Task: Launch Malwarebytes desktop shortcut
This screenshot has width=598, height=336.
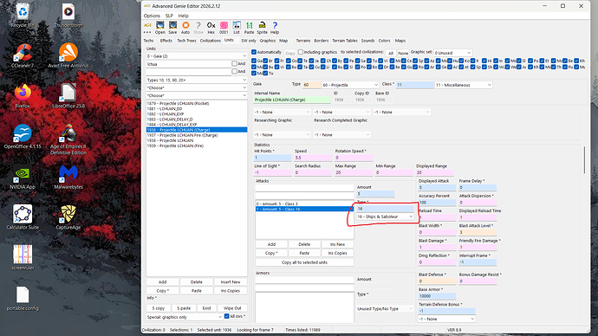Action: [x=68, y=177]
